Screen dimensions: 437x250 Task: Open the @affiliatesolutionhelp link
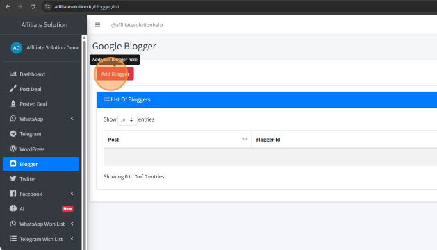[137, 25]
